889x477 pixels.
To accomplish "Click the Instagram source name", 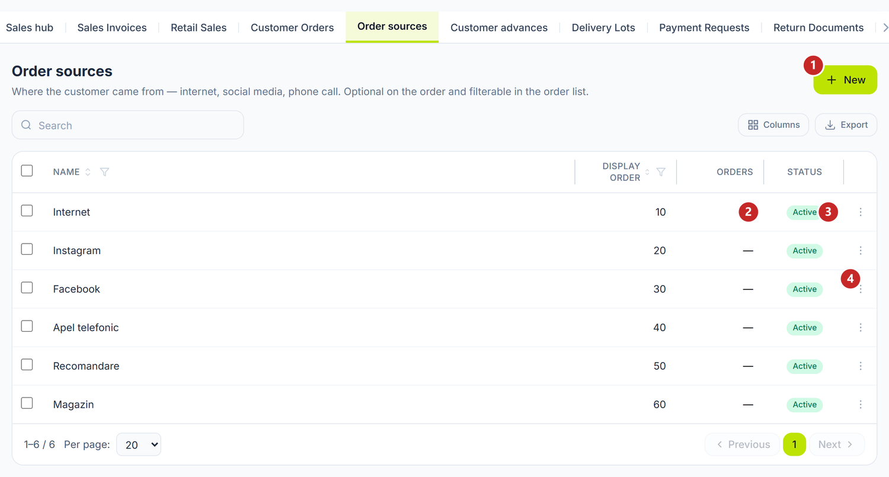I will 77,251.
